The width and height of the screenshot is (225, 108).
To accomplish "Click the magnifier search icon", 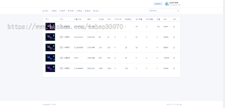I will point(178,11).
